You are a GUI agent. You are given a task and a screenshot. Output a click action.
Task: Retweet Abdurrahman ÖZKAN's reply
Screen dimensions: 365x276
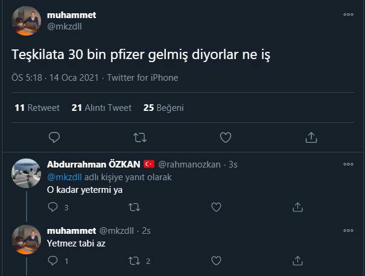click(135, 207)
